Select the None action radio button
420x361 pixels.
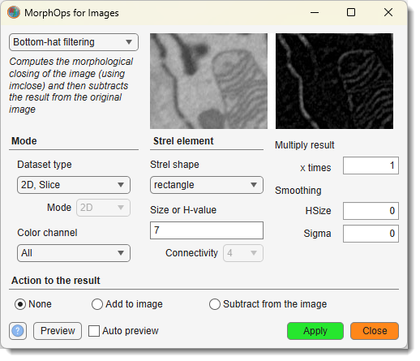pos(20,304)
